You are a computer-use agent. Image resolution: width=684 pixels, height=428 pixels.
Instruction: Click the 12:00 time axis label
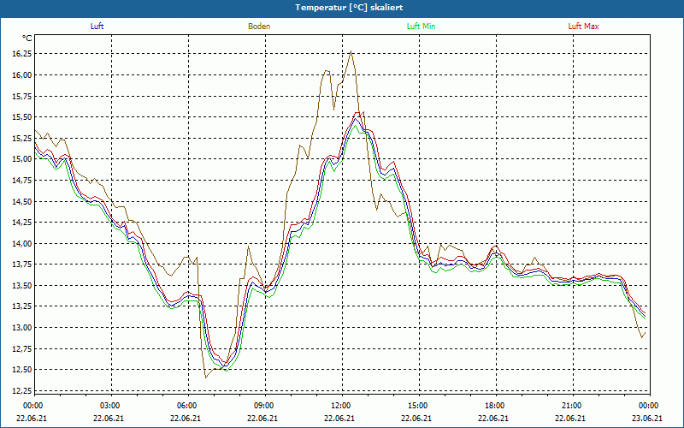(342, 406)
